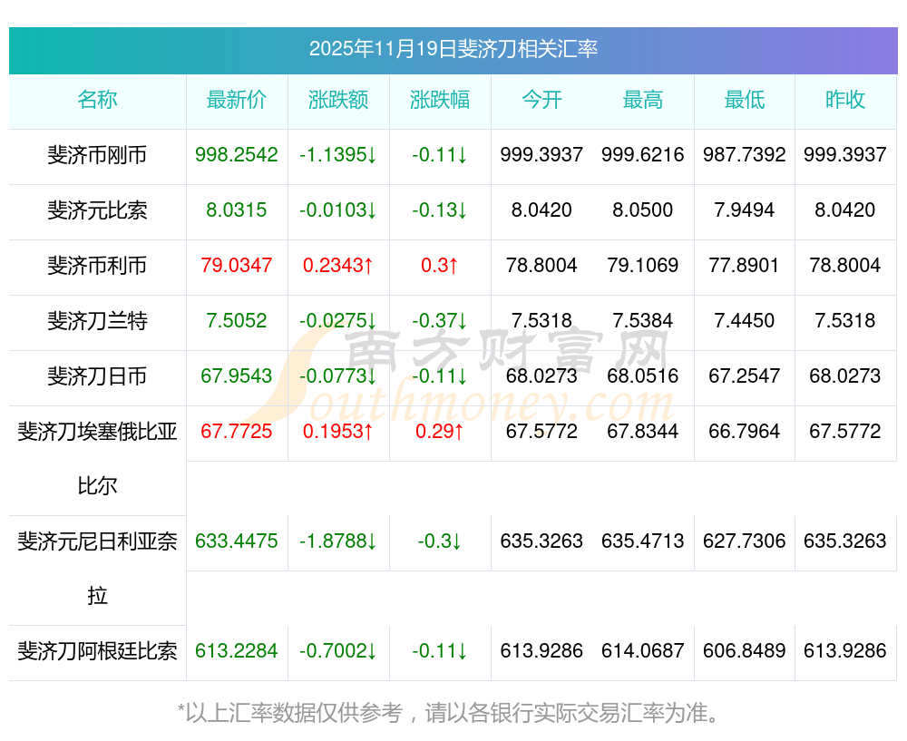Click the table title 2025年11月19日斐济刀相关汇率
The image size is (907, 741).
pyautogui.click(x=453, y=49)
